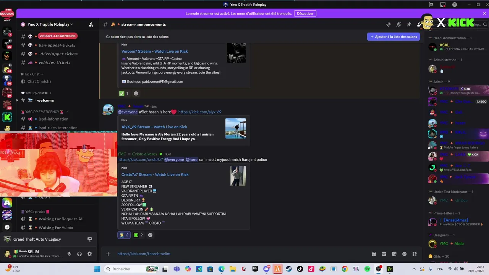Collapse the YMC rp rules category

(35, 211)
